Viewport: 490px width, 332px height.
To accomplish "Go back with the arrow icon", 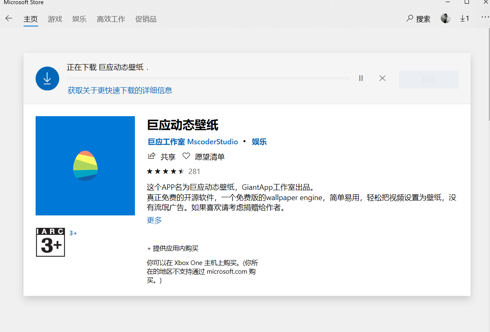I will 9,19.
